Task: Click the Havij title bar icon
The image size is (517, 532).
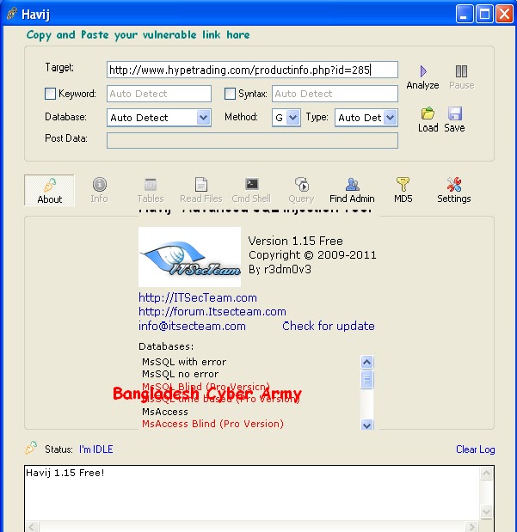Action: [12, 14]
